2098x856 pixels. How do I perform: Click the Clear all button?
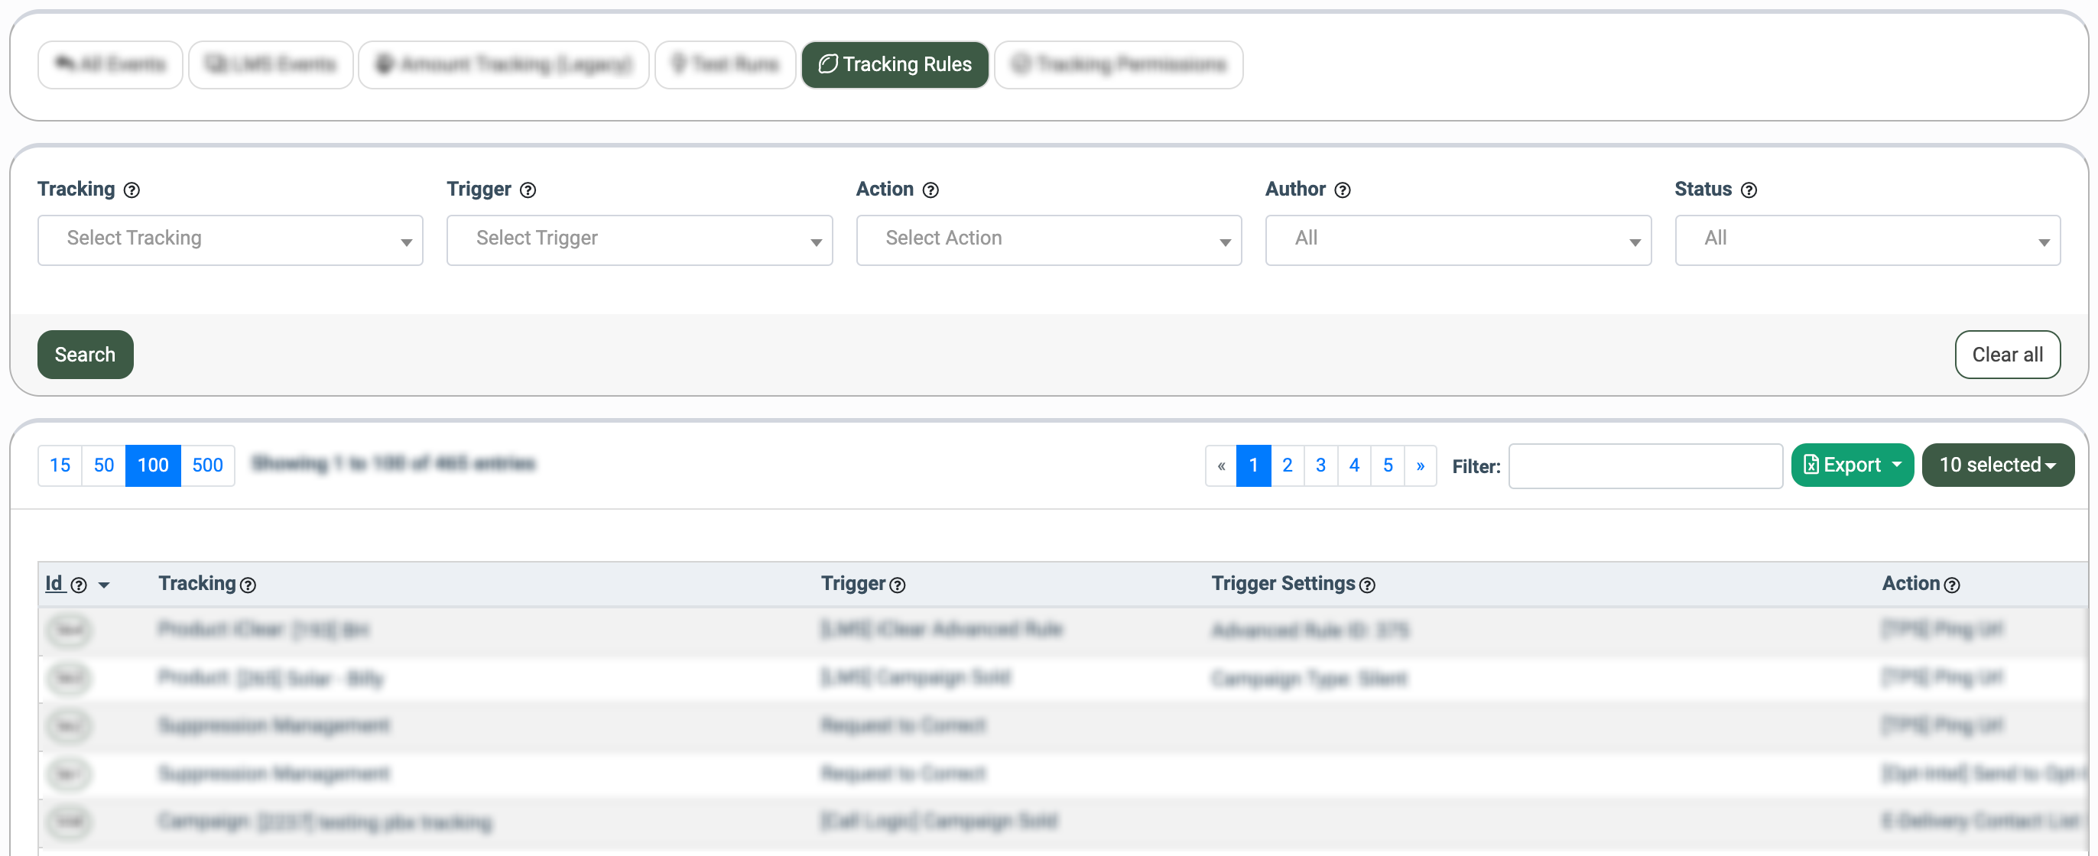click(2007, 355)
